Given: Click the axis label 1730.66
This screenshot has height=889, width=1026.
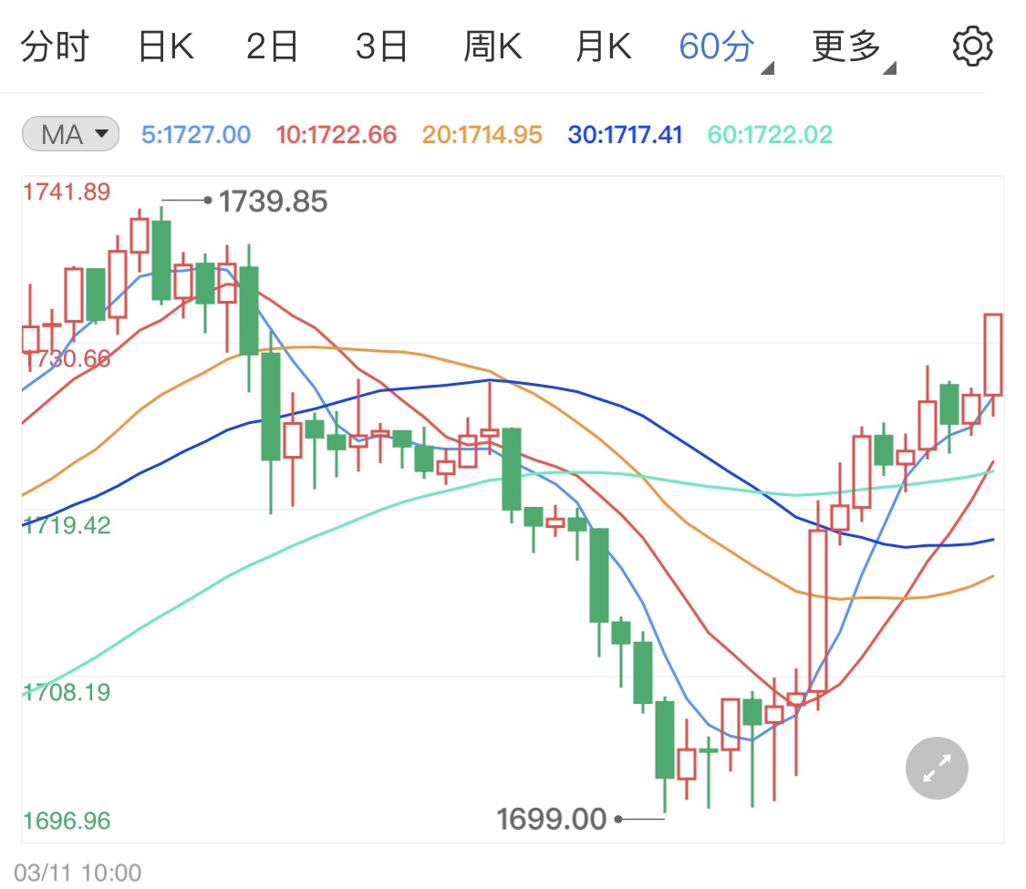Looking at the screenshot, I should [67, 358].
